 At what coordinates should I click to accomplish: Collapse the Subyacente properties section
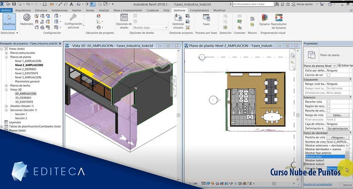(350, 80)
